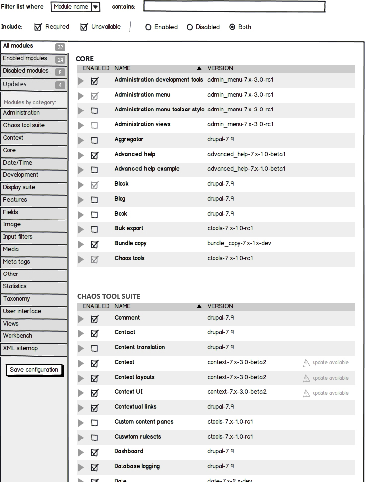This screenshot has height=494, width=365.
Task: Click the warning triangle in the Context row
Action: (306, 363)
